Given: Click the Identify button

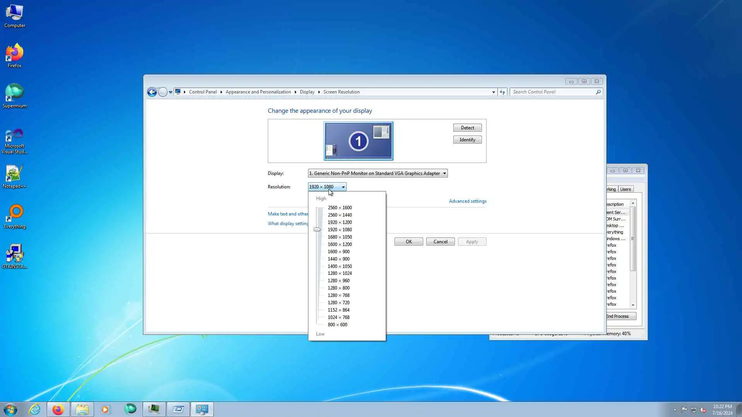Looking at the screenshot, I should coord(467,140).
